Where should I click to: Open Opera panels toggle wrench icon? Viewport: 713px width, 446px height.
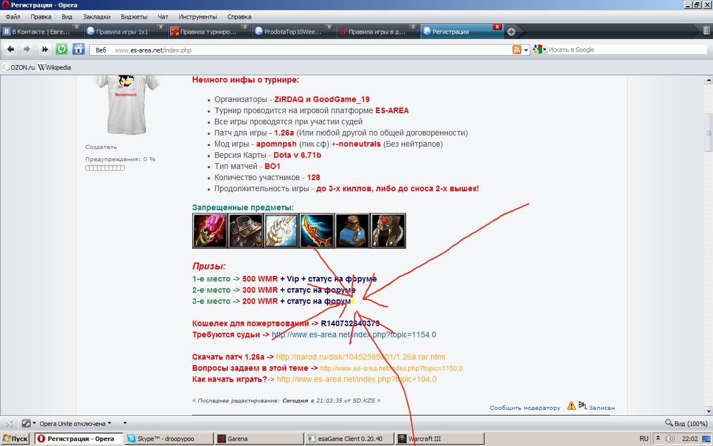click(x=9, y=423)
